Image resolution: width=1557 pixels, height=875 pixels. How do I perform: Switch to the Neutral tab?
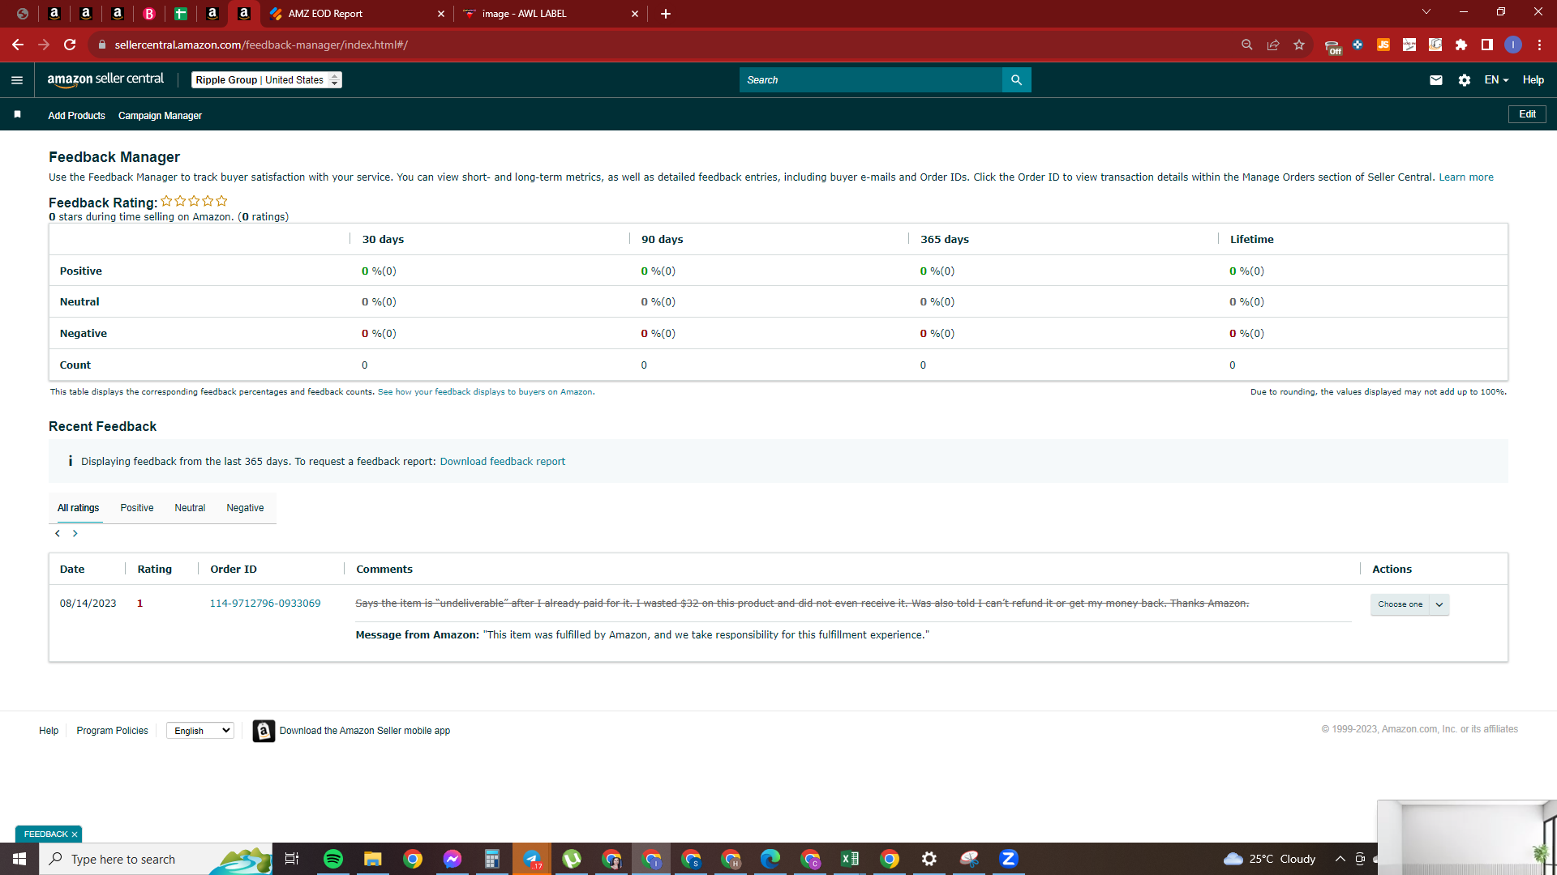pyautogui.click(x=190, y=508)
